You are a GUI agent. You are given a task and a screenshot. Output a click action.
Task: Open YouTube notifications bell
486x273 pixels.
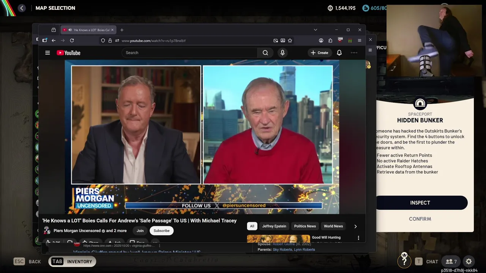tap(339, 53)
